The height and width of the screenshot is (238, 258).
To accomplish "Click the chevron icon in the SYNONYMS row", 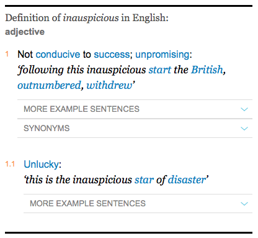I will point(244,129).
